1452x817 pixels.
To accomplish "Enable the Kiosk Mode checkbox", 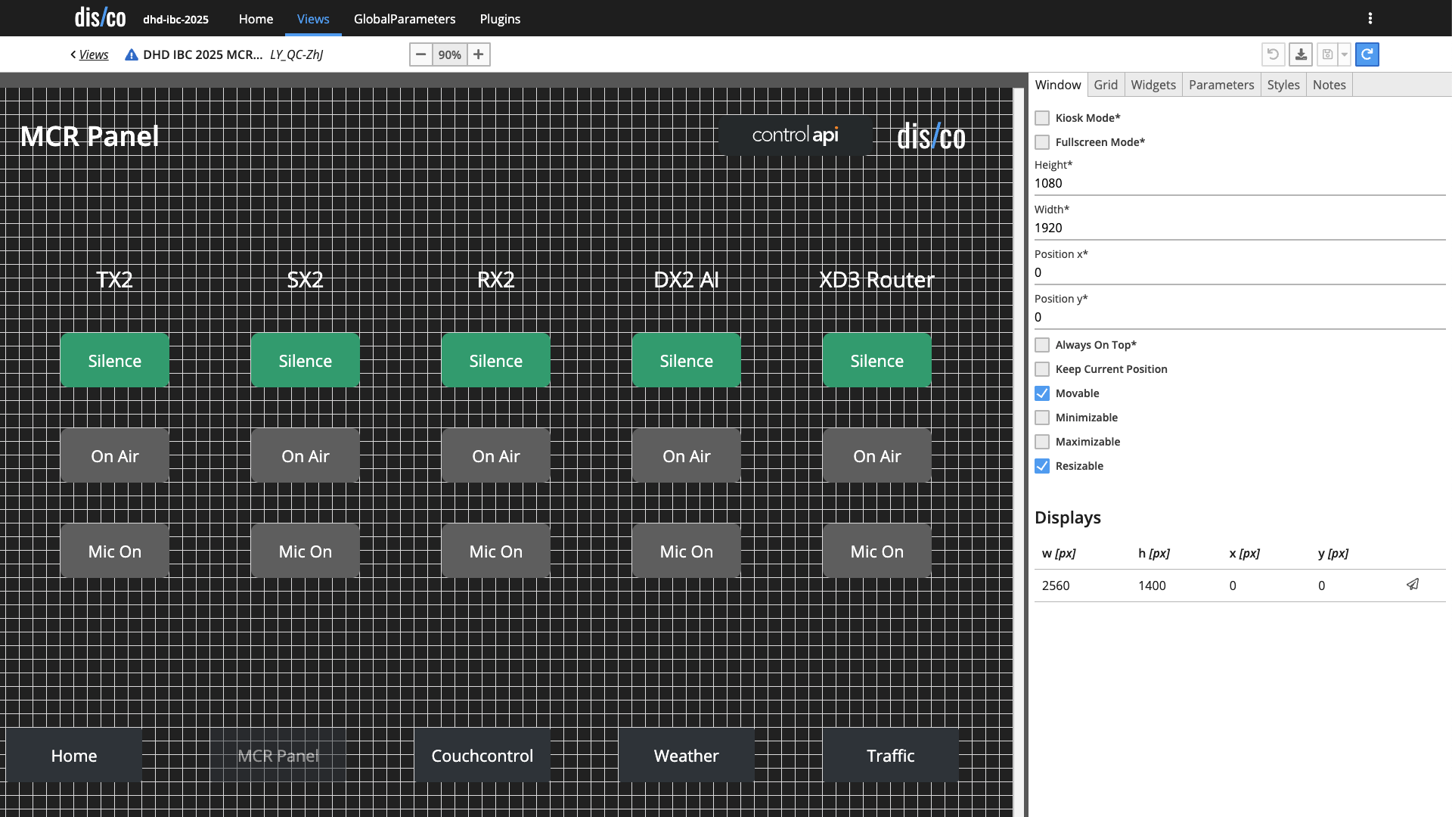I will [1042, 118].
